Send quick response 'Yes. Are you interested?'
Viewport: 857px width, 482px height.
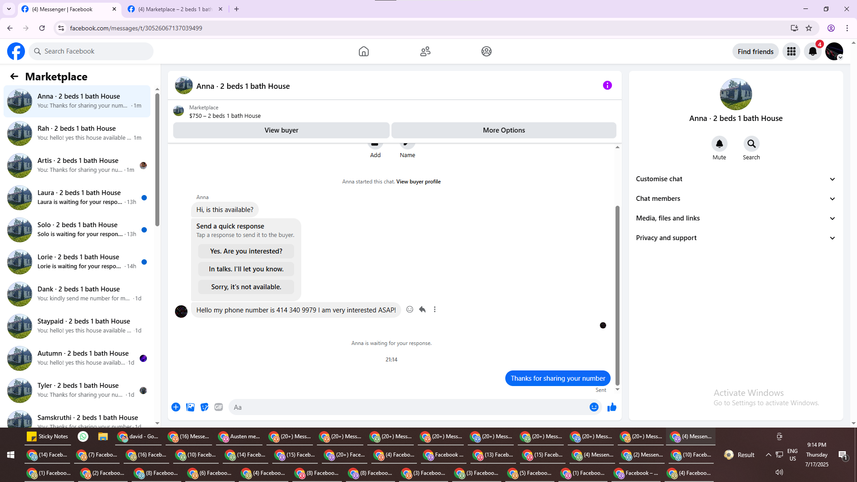246,251
